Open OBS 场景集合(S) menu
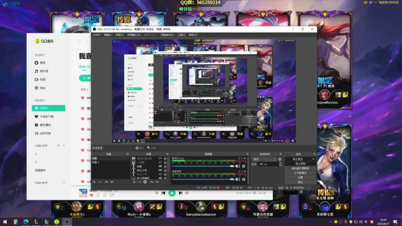This screenshot has width=402, height=226. click(167, 35)
